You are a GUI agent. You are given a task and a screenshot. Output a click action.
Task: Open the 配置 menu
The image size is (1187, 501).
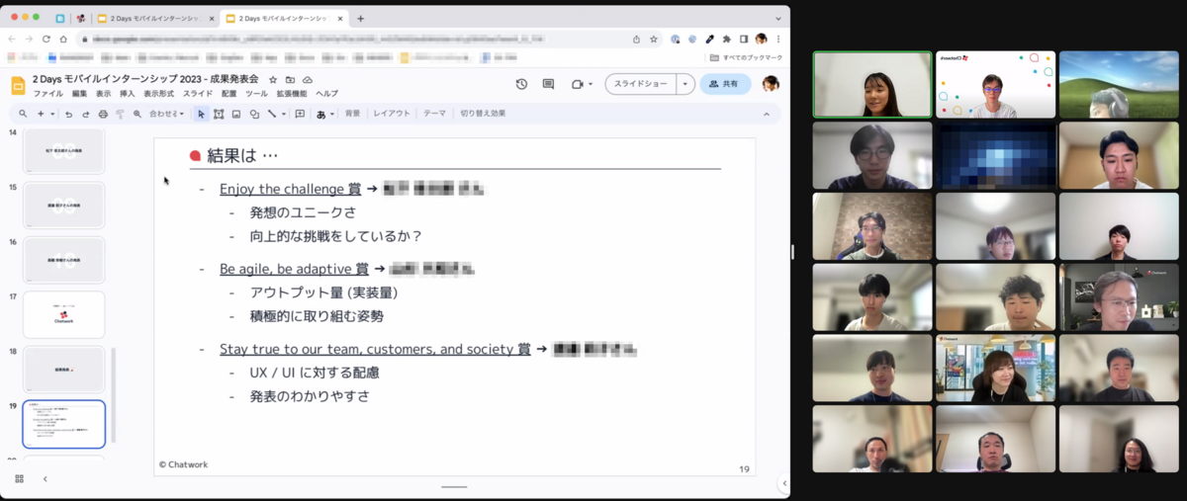[229, 94]
